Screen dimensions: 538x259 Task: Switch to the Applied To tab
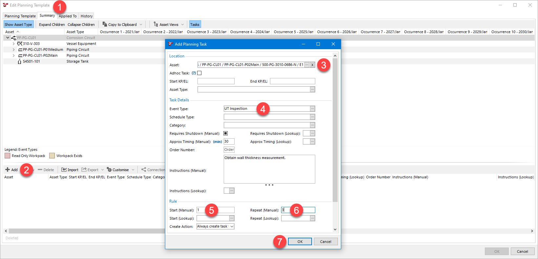(x=68, y=16)
